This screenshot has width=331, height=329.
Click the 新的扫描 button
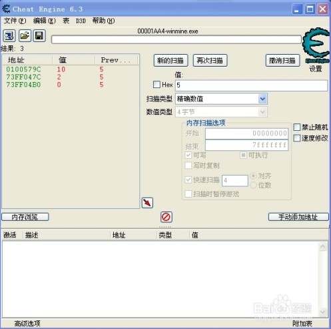[x=170, y=61]
